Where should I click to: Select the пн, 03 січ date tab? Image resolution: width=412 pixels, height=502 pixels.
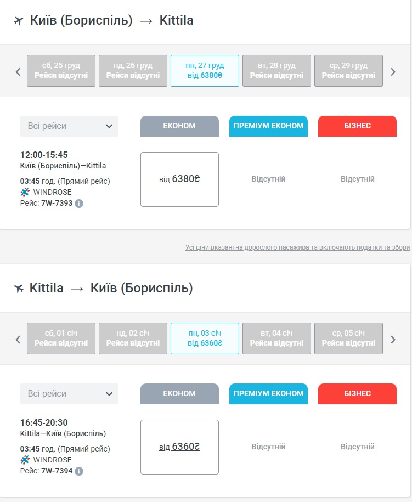205,339
